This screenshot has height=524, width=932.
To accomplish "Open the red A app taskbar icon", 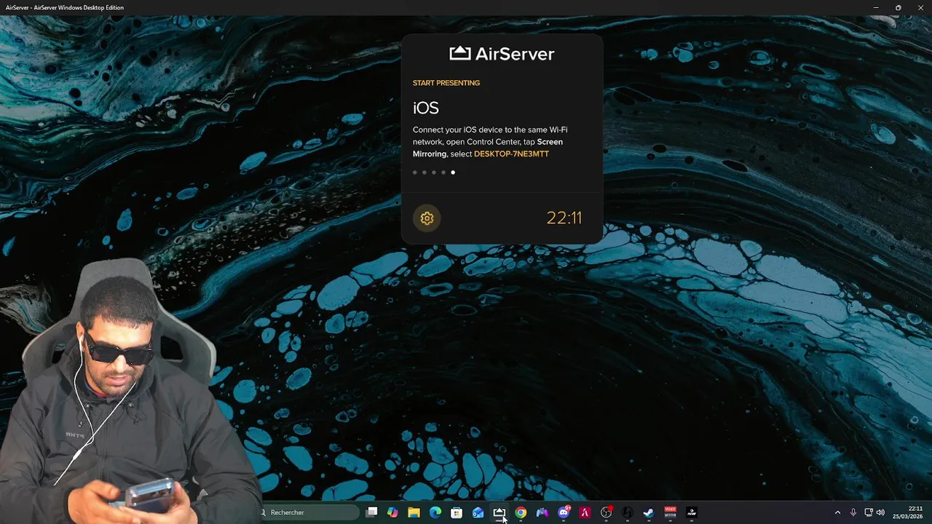I will pyautogui.click(x=585, y=512).
